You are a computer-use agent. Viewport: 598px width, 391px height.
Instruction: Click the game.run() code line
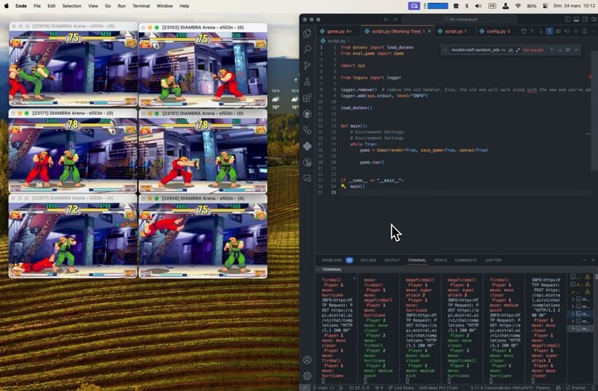pyautogui.click(x=372, y=162)
